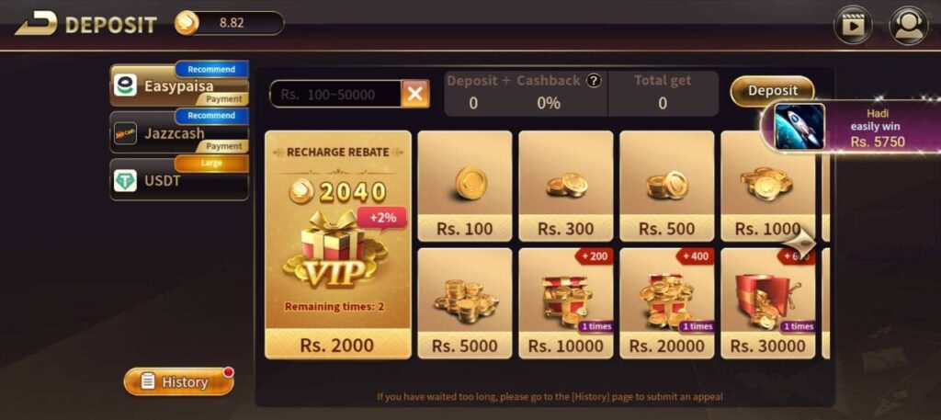Click the cashback help question mark
The image size is (941, 420).
coord(594,80)
